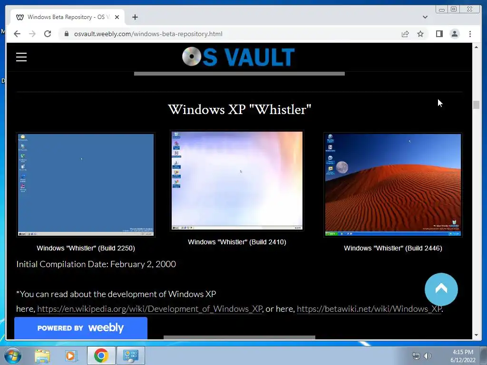Viewport: 487px width, 365px height.
Task: Click the page's vertical scrollbar thumb
Action: (x=476, y=105)
